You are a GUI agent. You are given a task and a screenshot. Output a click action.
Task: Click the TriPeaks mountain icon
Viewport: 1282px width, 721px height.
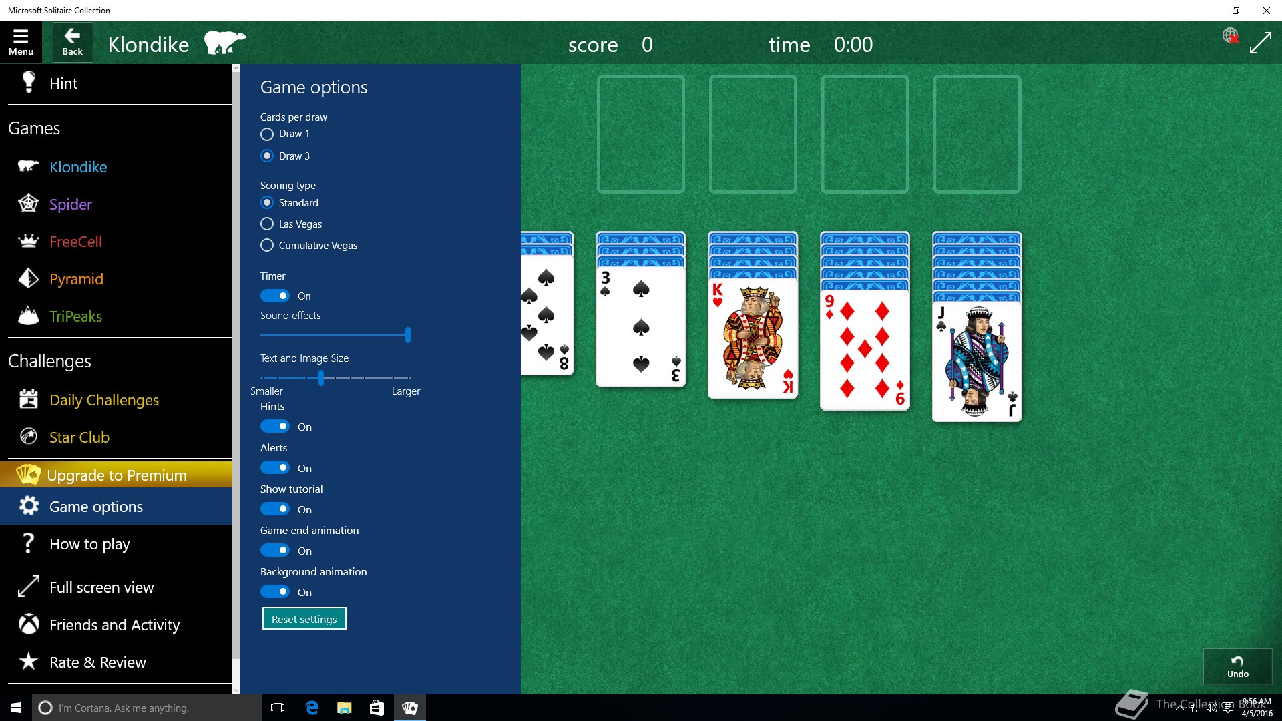(28, 316)
